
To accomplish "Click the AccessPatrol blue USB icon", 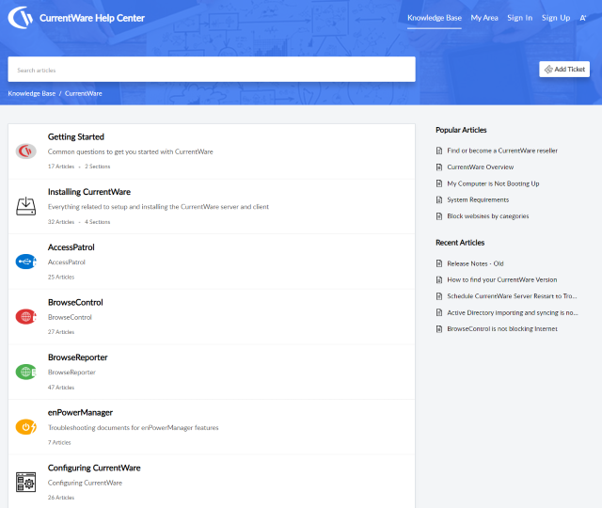I will coord(25,262).
